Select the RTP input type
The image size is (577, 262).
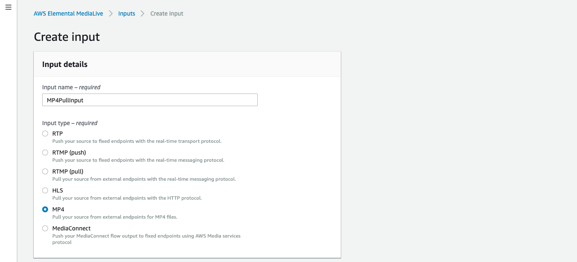45,134
